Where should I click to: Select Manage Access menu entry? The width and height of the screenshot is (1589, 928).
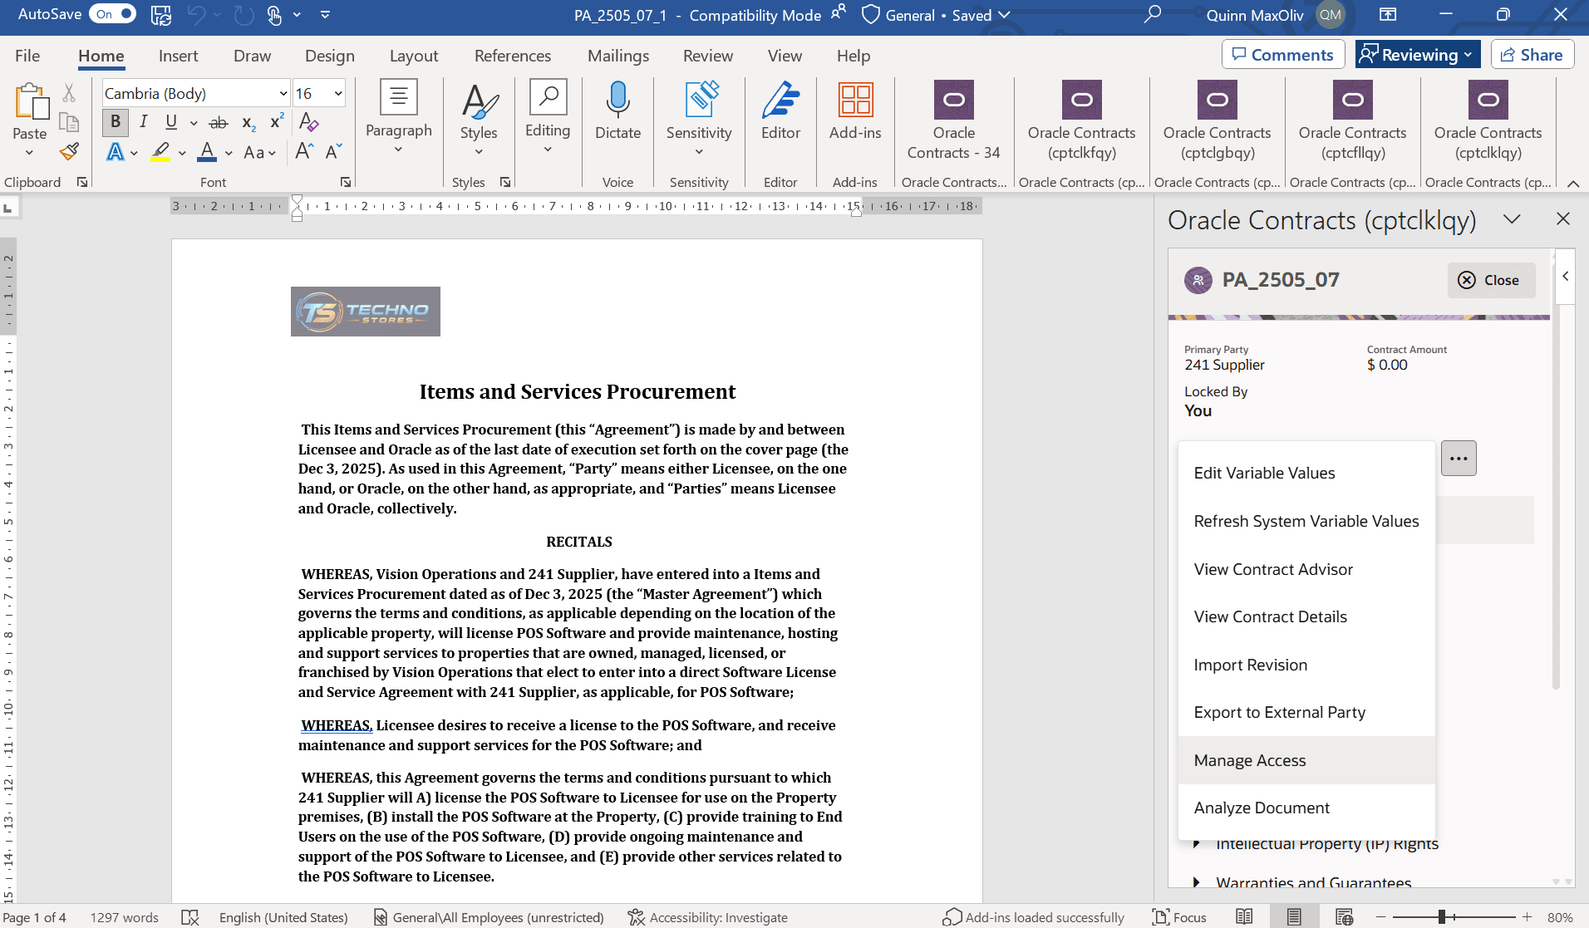pos(1306,760)
